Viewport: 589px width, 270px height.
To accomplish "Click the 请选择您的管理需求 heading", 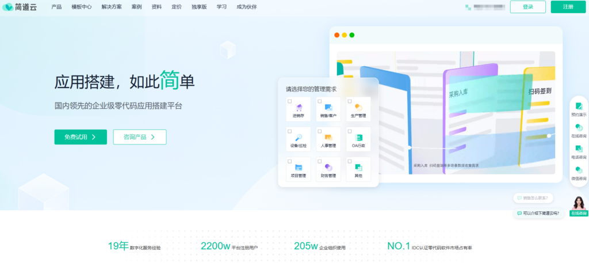I will pos(311,89).
